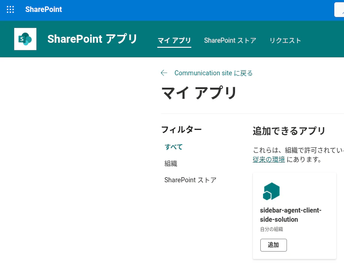Open the app launcher waffle icon
This screenshot has width=344, height=275.
point(10,10)
